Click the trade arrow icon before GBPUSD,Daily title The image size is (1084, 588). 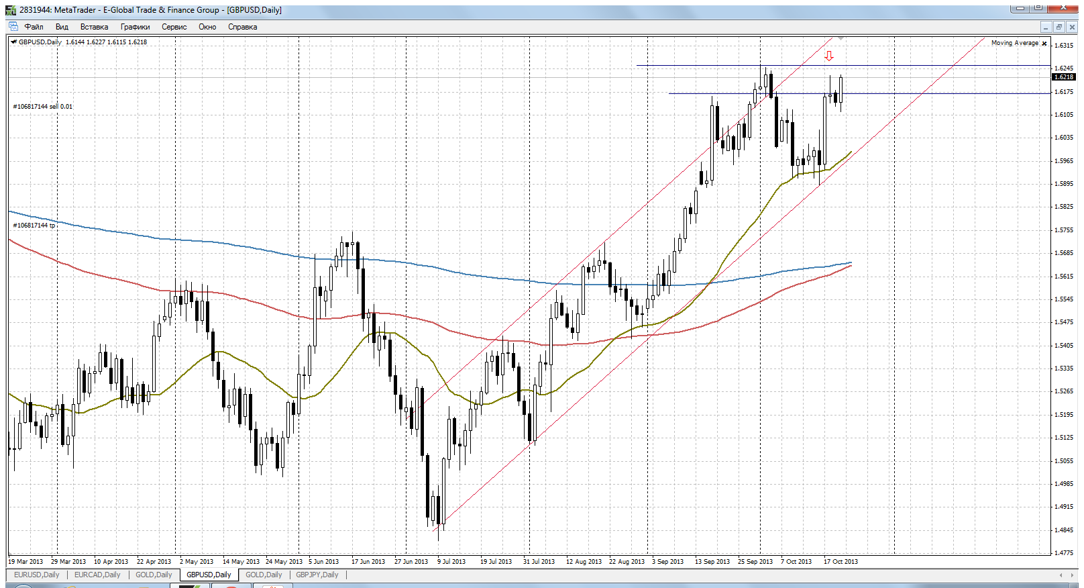pyautogui.click(x=14, y=42)
